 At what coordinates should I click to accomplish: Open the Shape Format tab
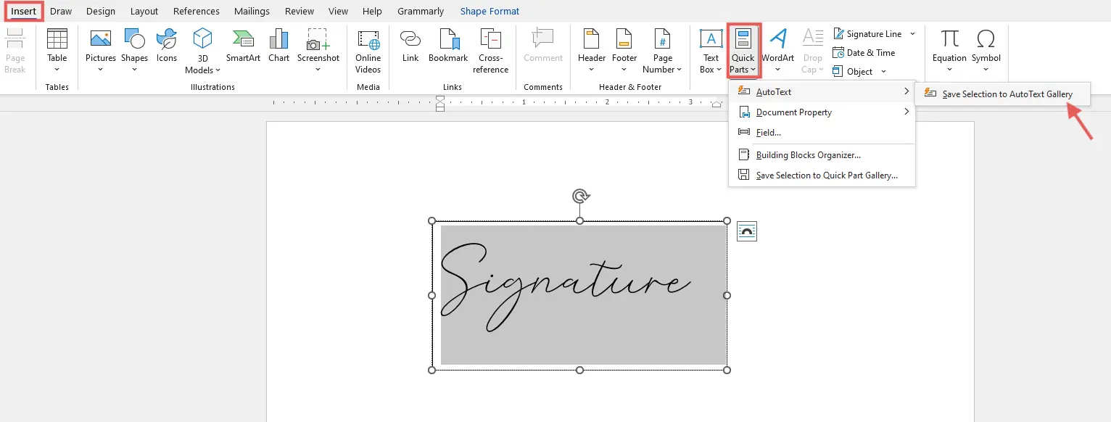(x=490, y=11)
